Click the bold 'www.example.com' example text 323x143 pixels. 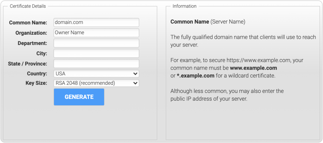pos(253,68)
